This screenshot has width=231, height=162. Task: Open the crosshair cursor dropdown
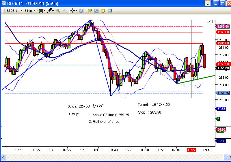pyautogui.click(x=74, y=11)
